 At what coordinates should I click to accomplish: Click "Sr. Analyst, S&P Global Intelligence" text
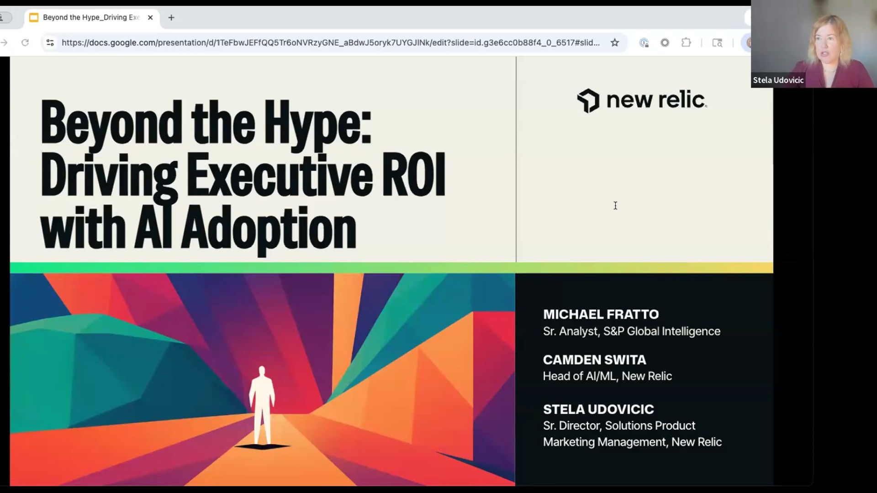632,331
